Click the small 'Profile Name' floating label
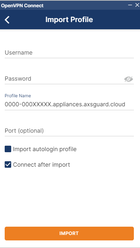 [x=18, y=96]
